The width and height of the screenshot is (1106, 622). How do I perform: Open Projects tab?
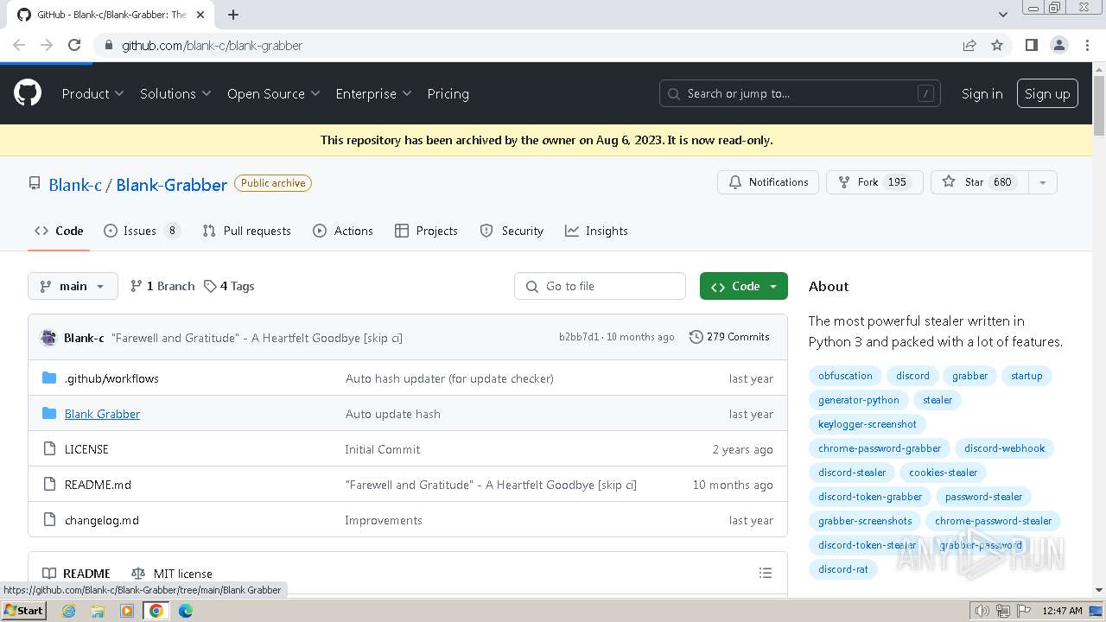pyautogui.click(x=426, y=231)
